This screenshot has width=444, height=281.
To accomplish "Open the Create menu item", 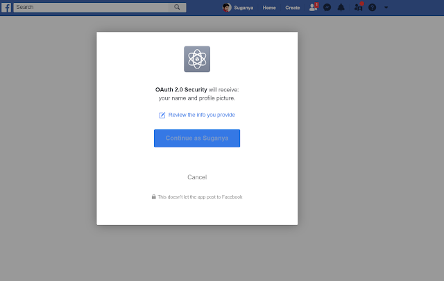I will (x=293, y=8).
